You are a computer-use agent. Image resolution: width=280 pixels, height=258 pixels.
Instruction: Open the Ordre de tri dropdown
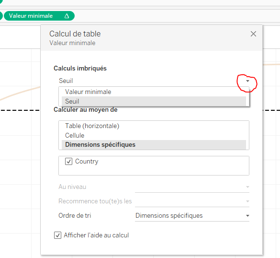coord(192,216)
